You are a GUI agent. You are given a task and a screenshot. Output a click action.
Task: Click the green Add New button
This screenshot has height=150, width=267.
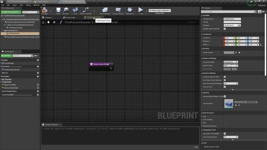7,55
